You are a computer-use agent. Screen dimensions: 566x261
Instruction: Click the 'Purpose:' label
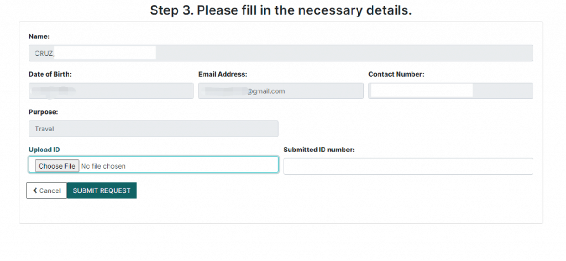click(43, 112)
